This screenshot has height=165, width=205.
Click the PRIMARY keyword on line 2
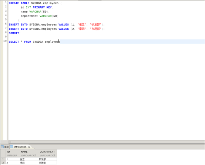point(39,7)
